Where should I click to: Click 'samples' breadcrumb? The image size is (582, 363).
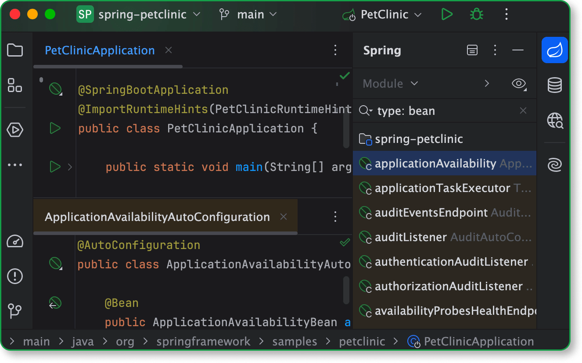295,342
